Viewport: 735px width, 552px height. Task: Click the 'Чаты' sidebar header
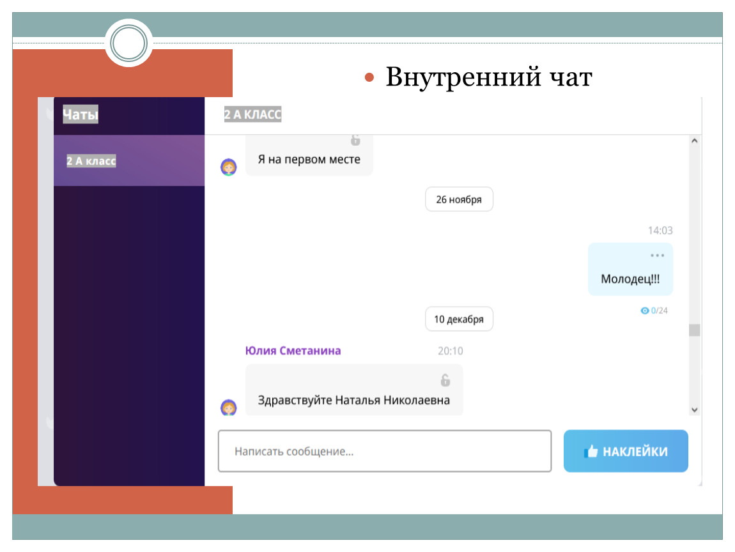(x=81, y=116)
